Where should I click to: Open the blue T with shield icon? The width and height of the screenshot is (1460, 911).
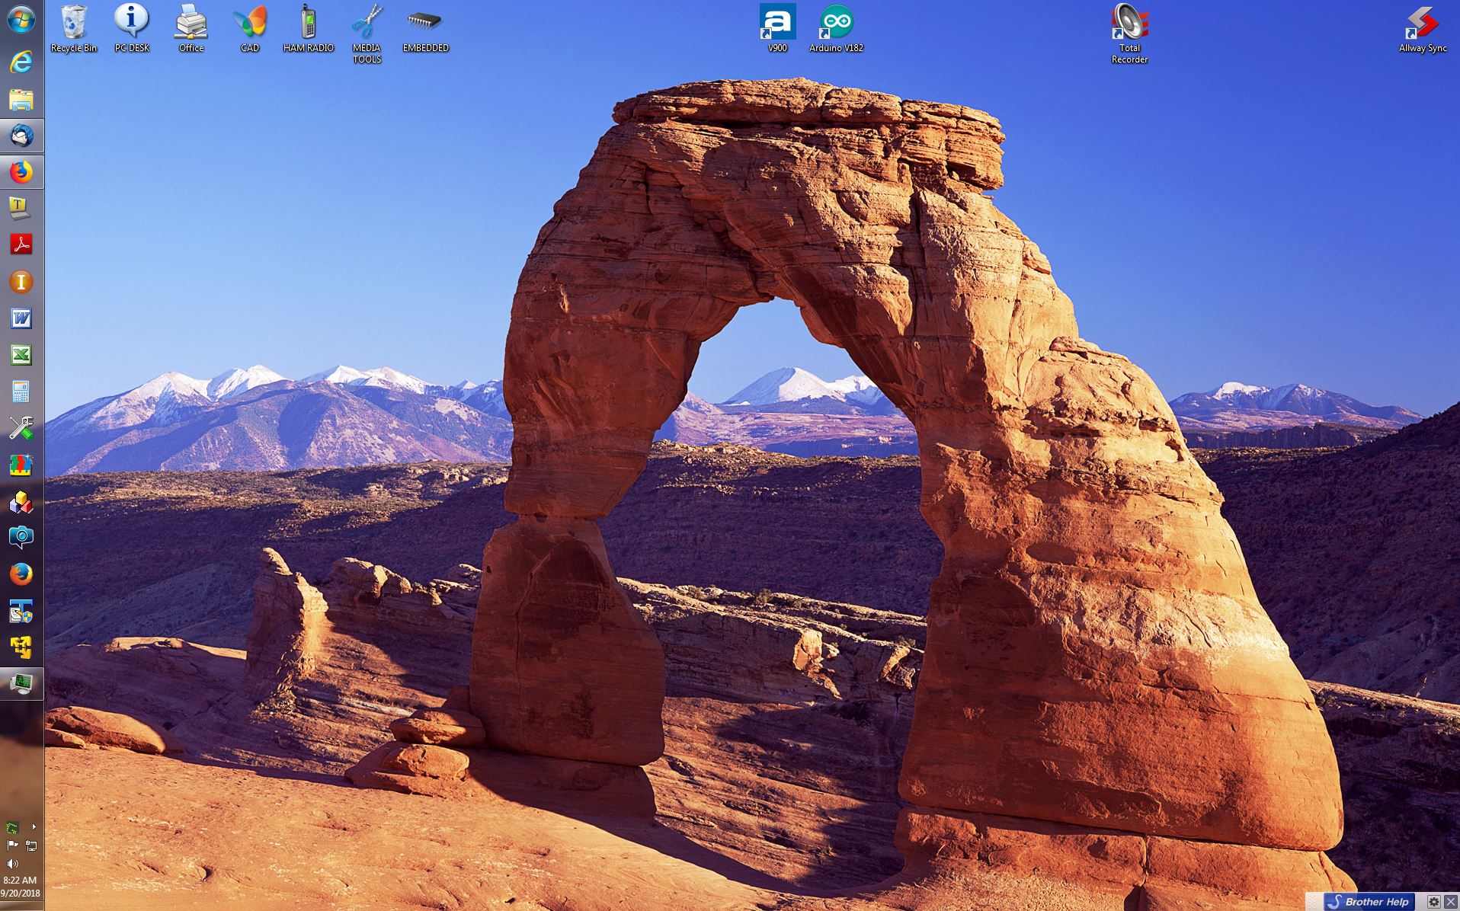21,611
